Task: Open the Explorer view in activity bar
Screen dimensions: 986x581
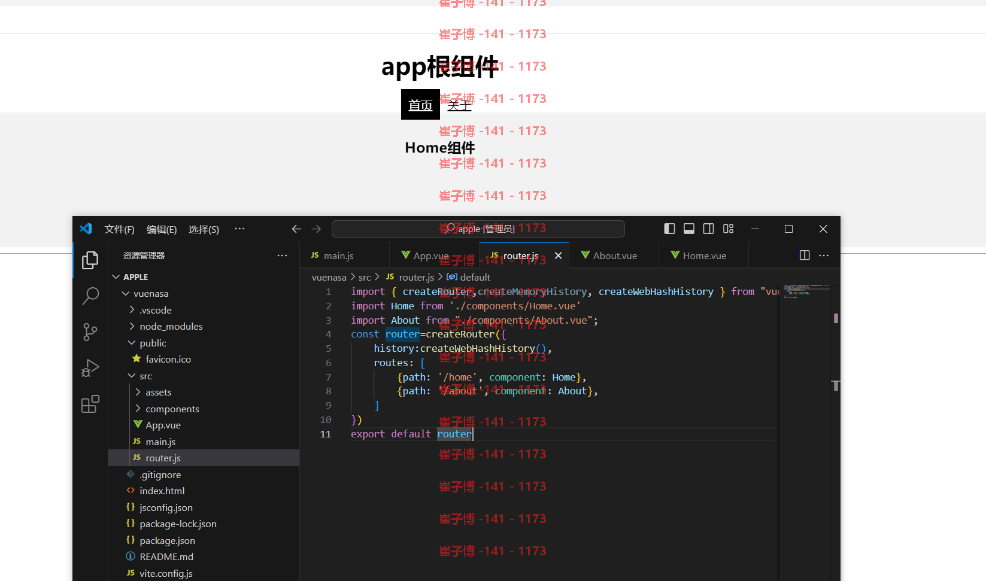Action: [x=90, y=260]
